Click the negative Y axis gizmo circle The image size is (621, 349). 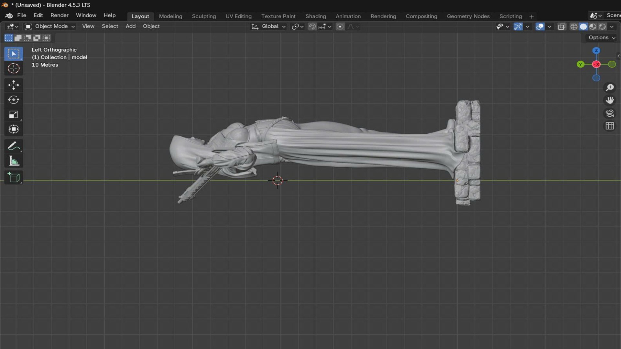tap(612, 64)
